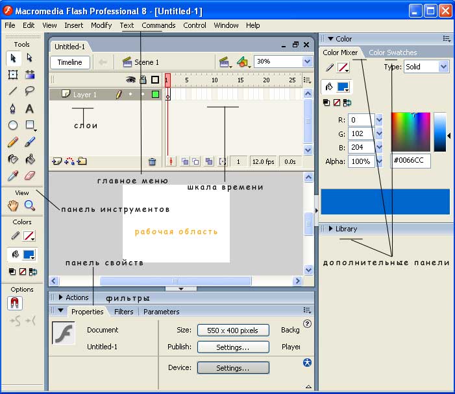Open the fill Type Solid dropdown
This screenshot has height=394, width=455.
[x=443, y=67]
